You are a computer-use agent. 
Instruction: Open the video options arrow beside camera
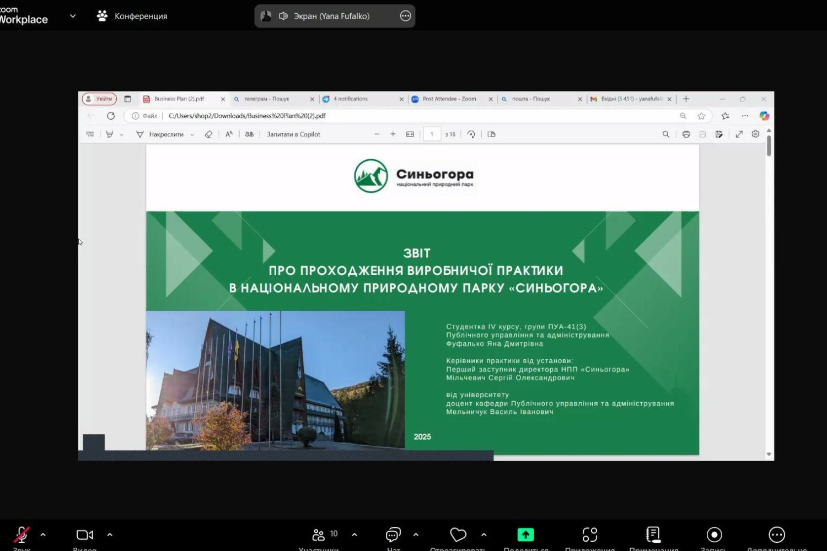pos(110,534)
